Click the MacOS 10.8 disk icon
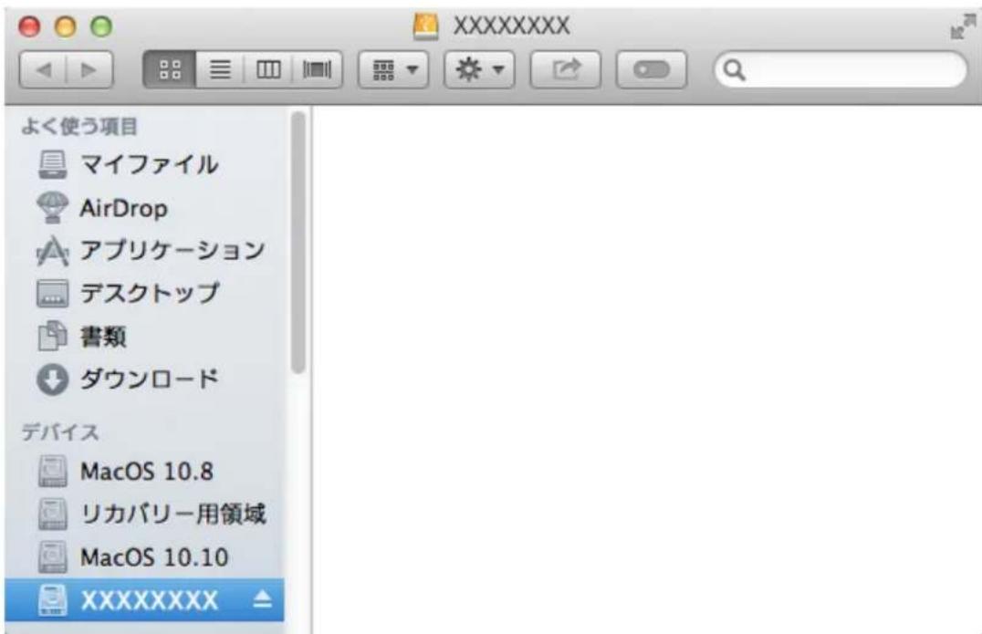This screenshot has width=982, height=634. 53,472
